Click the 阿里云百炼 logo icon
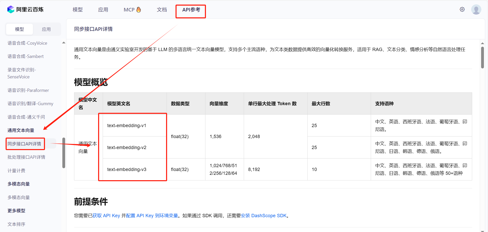 click(11, 9)
